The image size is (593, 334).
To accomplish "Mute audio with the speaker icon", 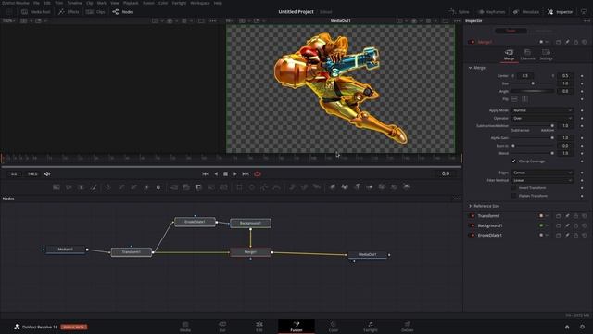I will [47, 173].
